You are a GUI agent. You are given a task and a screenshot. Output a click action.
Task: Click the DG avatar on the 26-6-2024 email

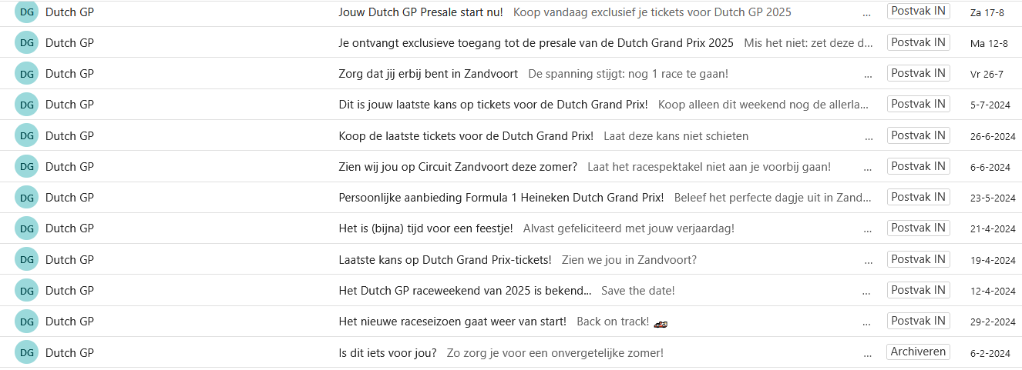tap(27, 135)
